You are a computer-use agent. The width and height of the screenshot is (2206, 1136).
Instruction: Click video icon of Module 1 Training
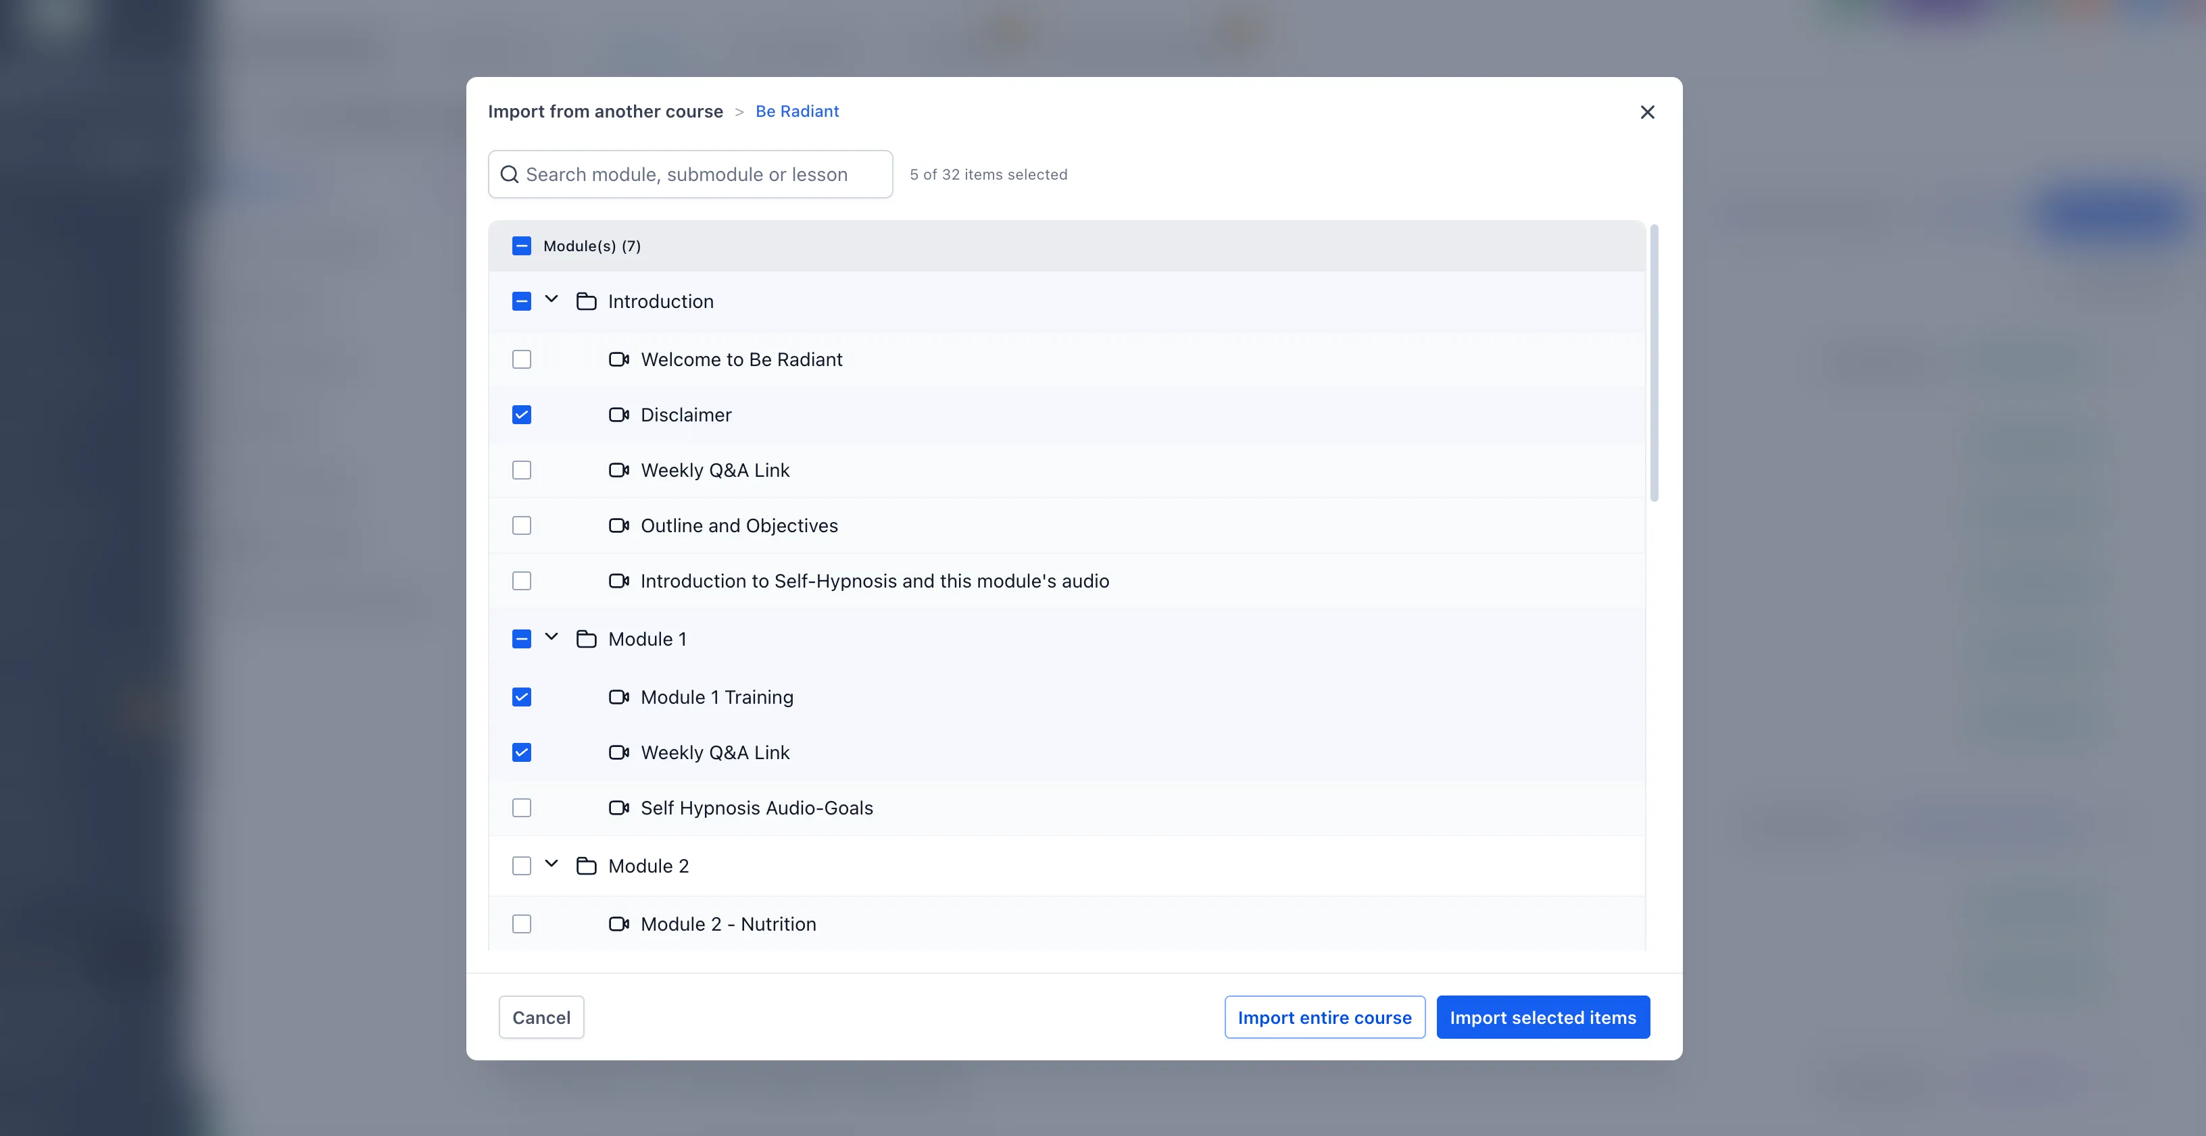tap(618, 697)
